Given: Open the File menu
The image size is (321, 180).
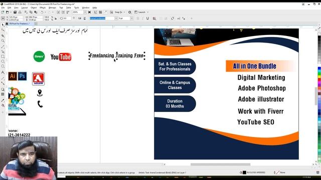Looking at the screenshot, I should point(3,7).
